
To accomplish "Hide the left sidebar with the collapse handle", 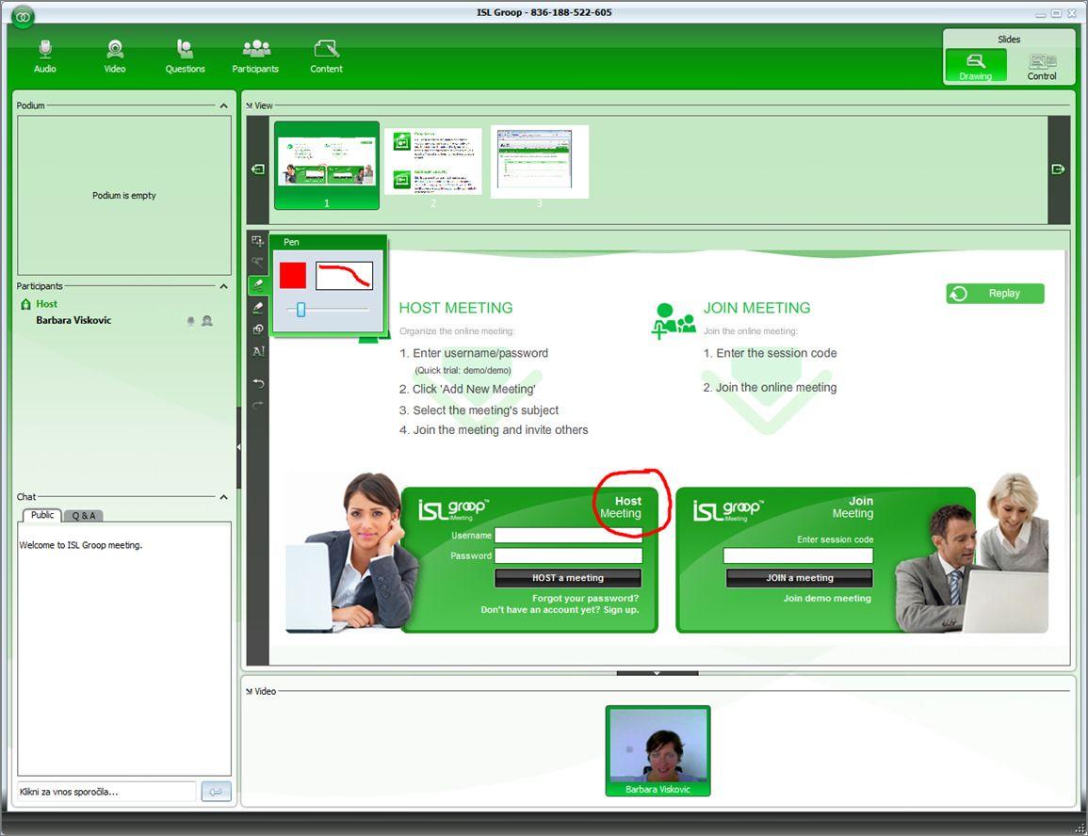I will pyautogui.click(x=238, y=448).
